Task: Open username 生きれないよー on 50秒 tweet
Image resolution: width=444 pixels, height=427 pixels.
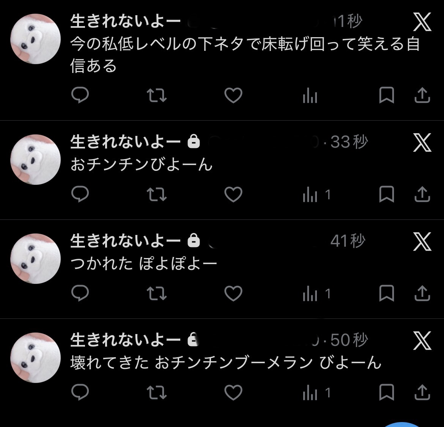Action: tap(125, 340)
